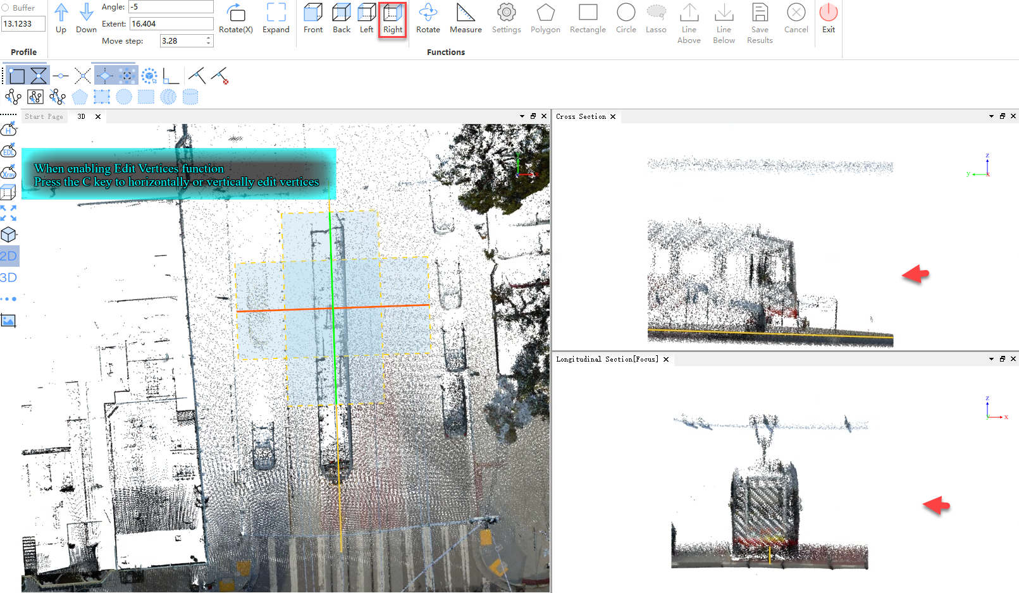Switch to Right view
The image size is (1019, 593).
(393, 19)
